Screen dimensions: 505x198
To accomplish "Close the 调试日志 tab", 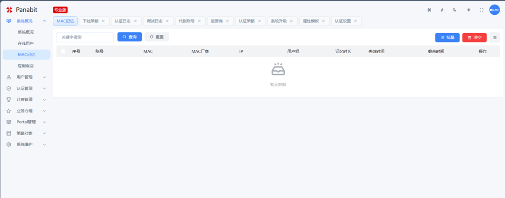I will coord(167,21).
